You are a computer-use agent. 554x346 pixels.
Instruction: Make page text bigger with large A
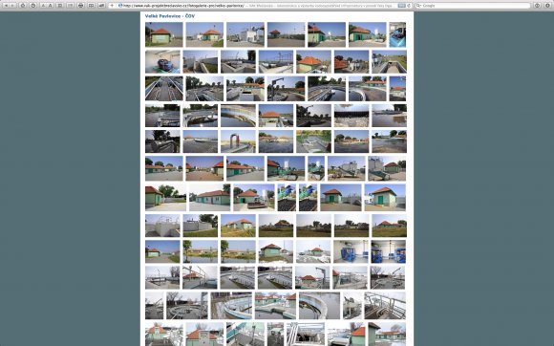click(51, 6)
